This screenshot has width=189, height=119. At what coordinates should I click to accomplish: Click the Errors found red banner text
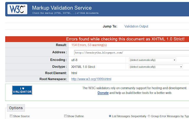(125, 39)
